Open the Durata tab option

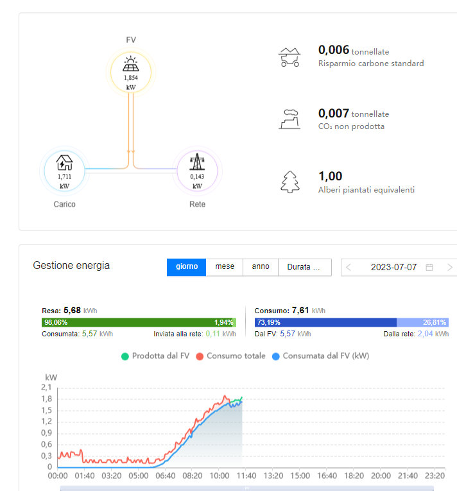click(x=304, y=267)
